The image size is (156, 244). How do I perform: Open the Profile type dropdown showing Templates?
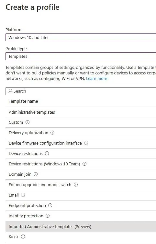coord(81,56)
